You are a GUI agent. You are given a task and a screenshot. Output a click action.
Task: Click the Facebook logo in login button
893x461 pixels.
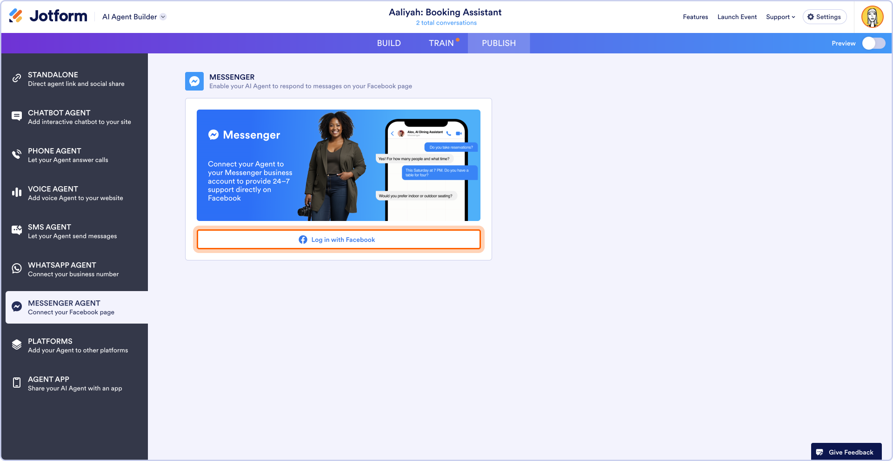pos(303,240)
